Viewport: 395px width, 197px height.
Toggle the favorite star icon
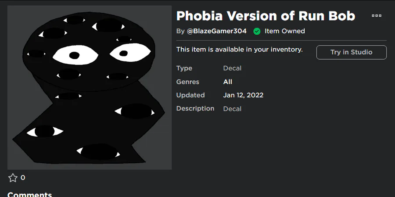pos(13,178)
